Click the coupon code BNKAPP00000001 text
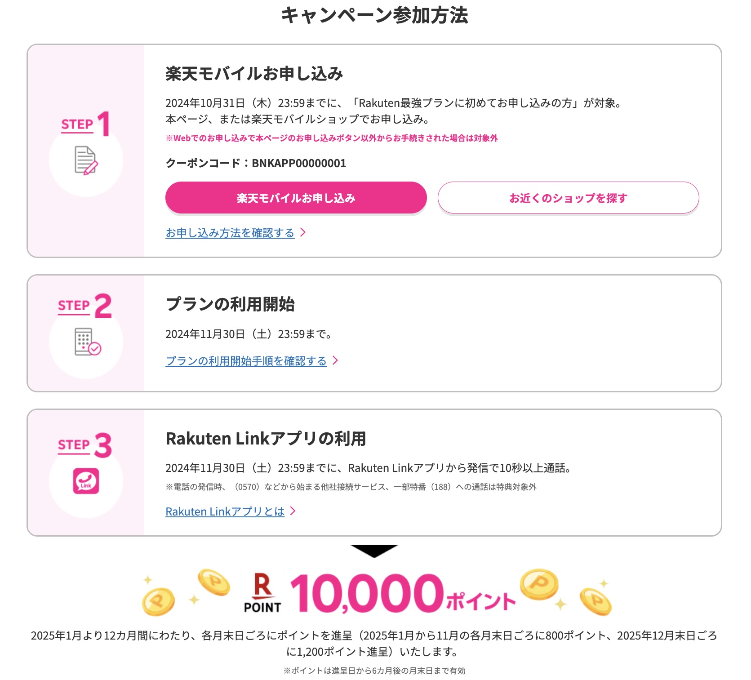 point(299,163)
